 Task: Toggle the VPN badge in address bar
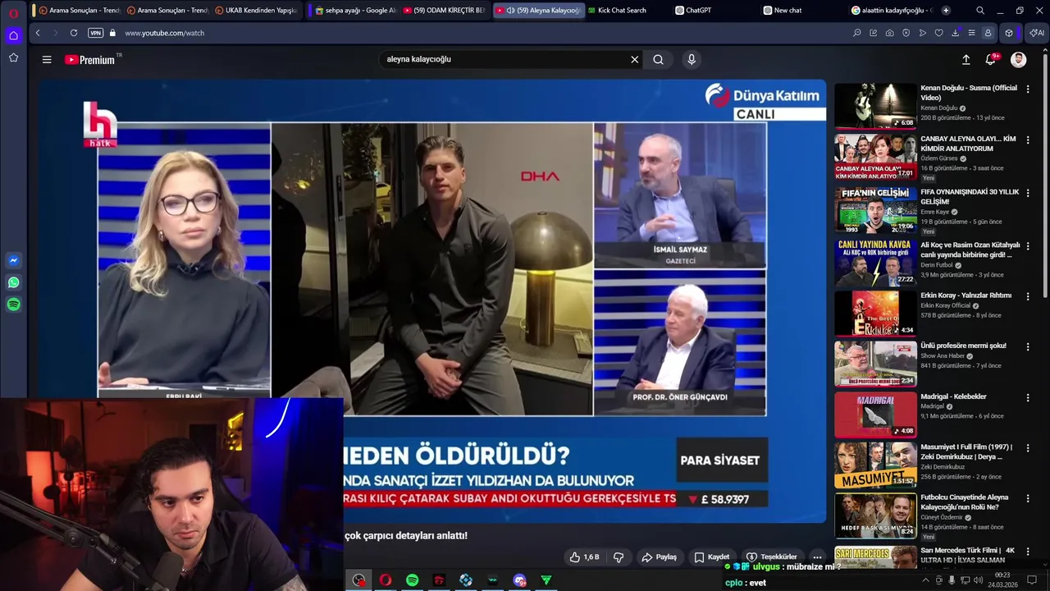(96, 33)
